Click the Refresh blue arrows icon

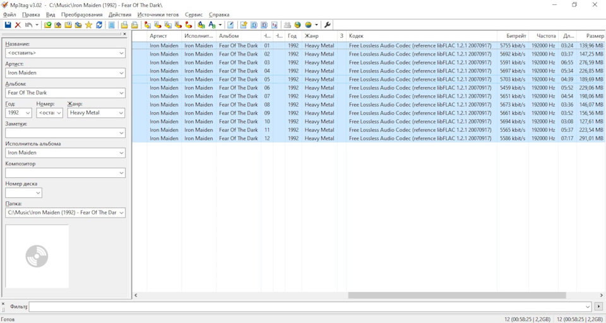pyautogui.click(x=99, y=25)
